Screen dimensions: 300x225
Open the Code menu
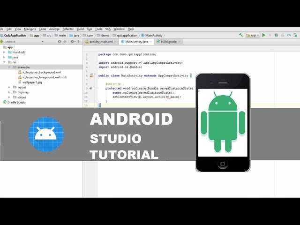(43, 29)
